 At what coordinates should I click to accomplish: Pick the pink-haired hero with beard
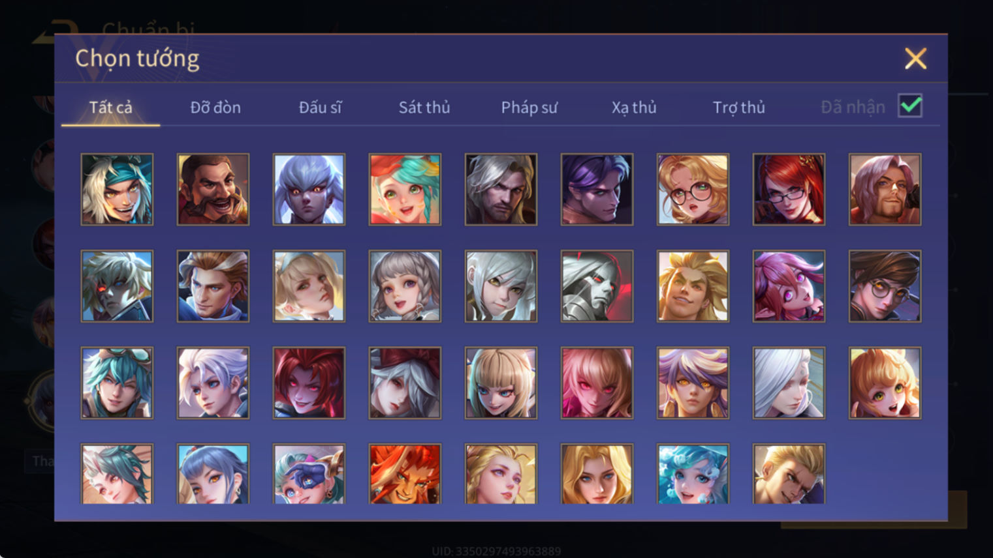tap(885, 190)
